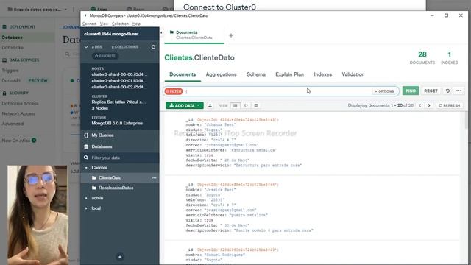Open the Collection menu
471x265 pixels.
click(120, 24)
